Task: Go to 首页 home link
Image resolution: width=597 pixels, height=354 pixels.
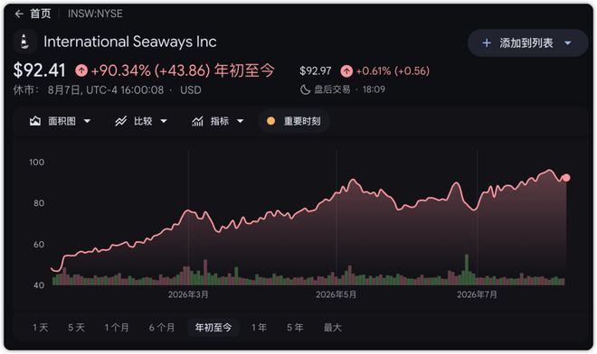Action: pyautogui.click(x=41, y=14)
